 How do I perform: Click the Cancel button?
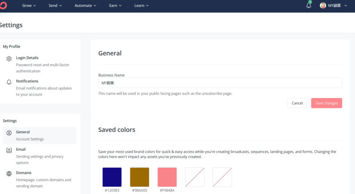coord(297,103)
